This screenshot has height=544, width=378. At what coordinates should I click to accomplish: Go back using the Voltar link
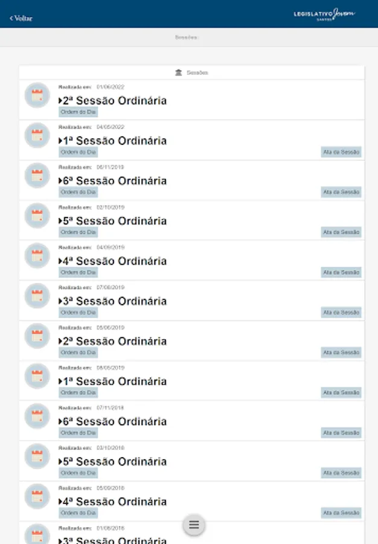[x=21, y=18]
